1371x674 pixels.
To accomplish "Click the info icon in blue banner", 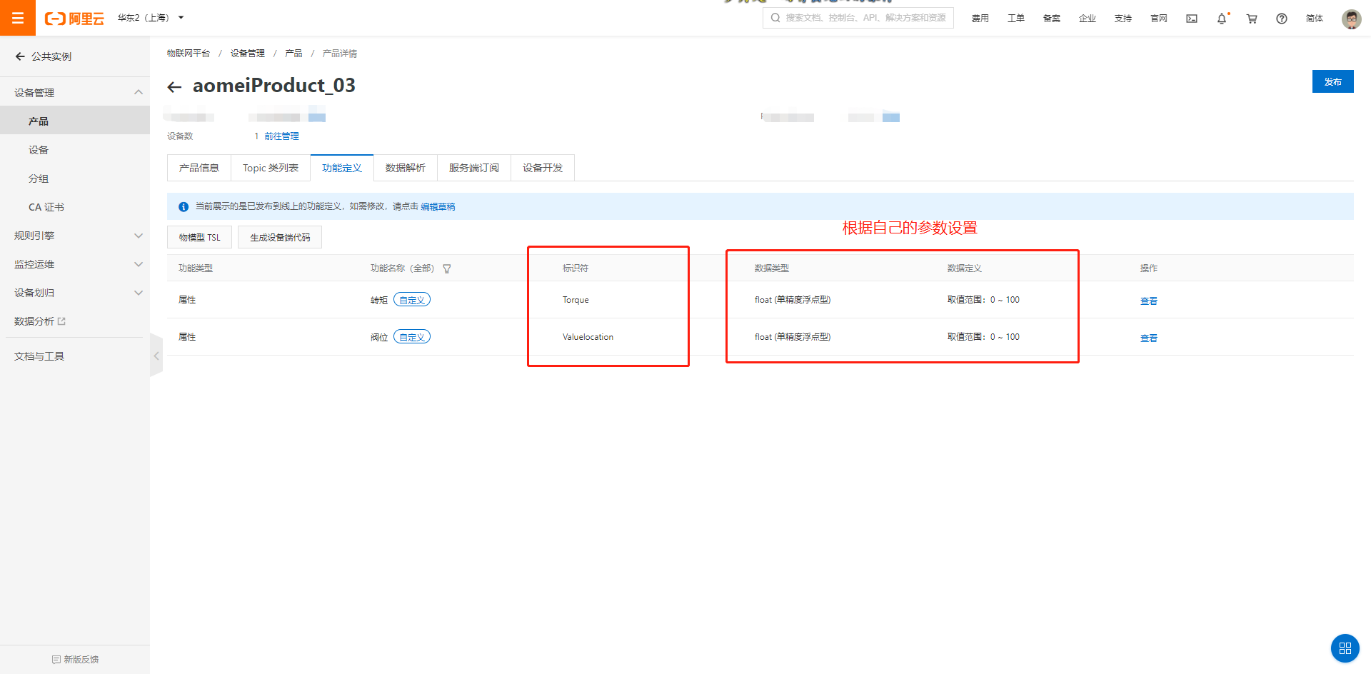I will click(183, 206).
